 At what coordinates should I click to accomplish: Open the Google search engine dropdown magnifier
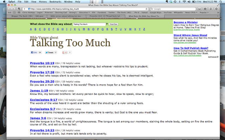[152, 9]
